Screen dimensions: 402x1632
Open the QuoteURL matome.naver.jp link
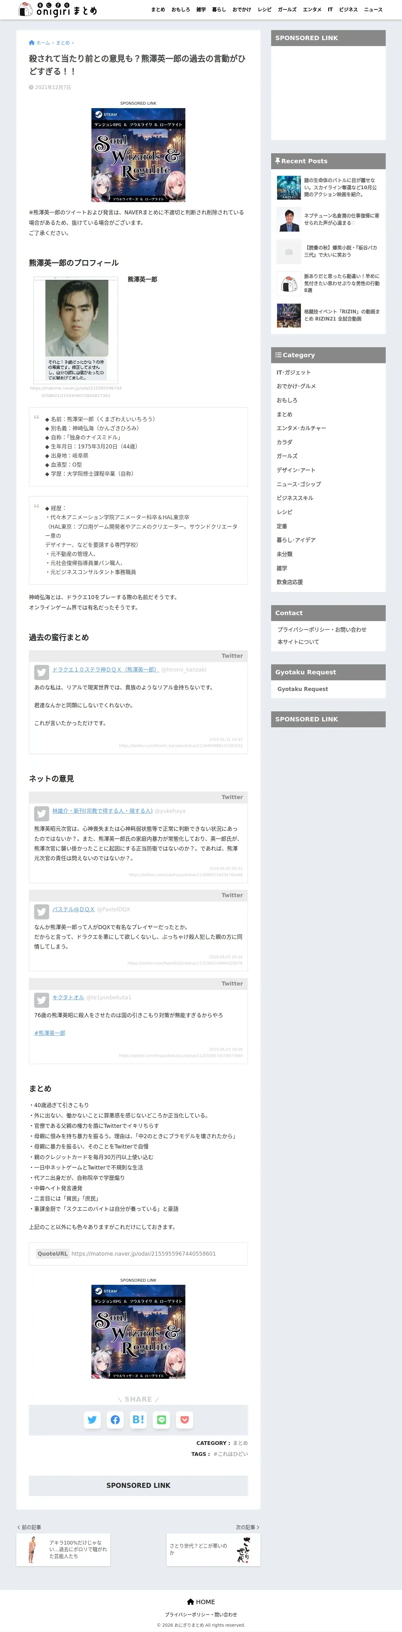click(144, 1253)
